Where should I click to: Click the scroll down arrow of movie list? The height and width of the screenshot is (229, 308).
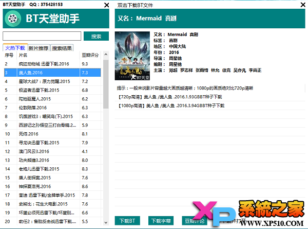(106, 223)
